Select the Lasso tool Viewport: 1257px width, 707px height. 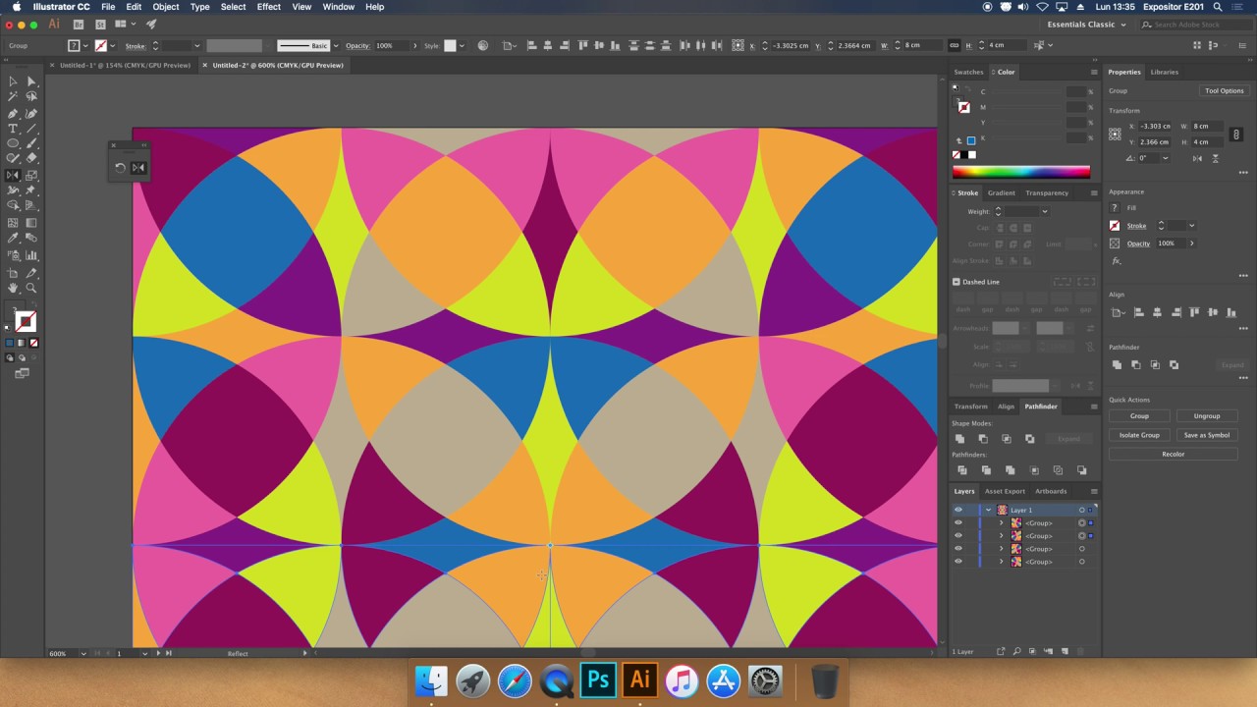(x=31, y=96)
